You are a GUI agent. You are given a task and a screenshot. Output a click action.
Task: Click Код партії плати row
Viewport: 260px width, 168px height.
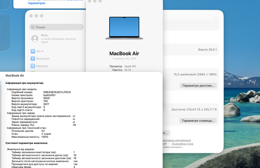[x=28, y=110]
